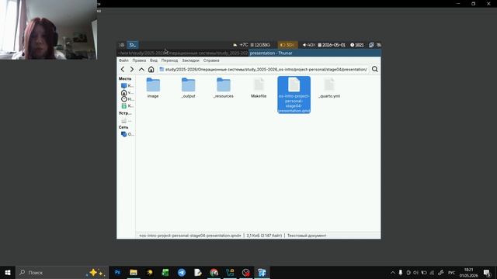Click the +7C weather indicator in the status bar

point(241,45)
